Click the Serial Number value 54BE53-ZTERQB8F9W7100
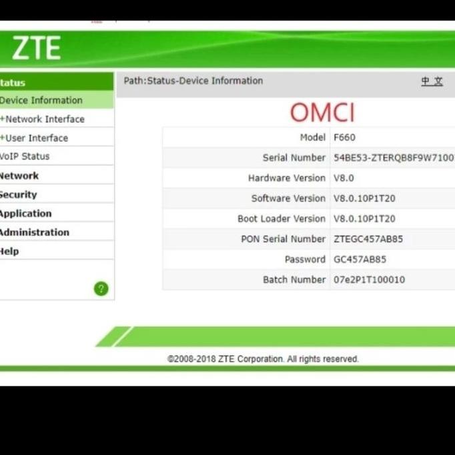 [x=394, y=157]
